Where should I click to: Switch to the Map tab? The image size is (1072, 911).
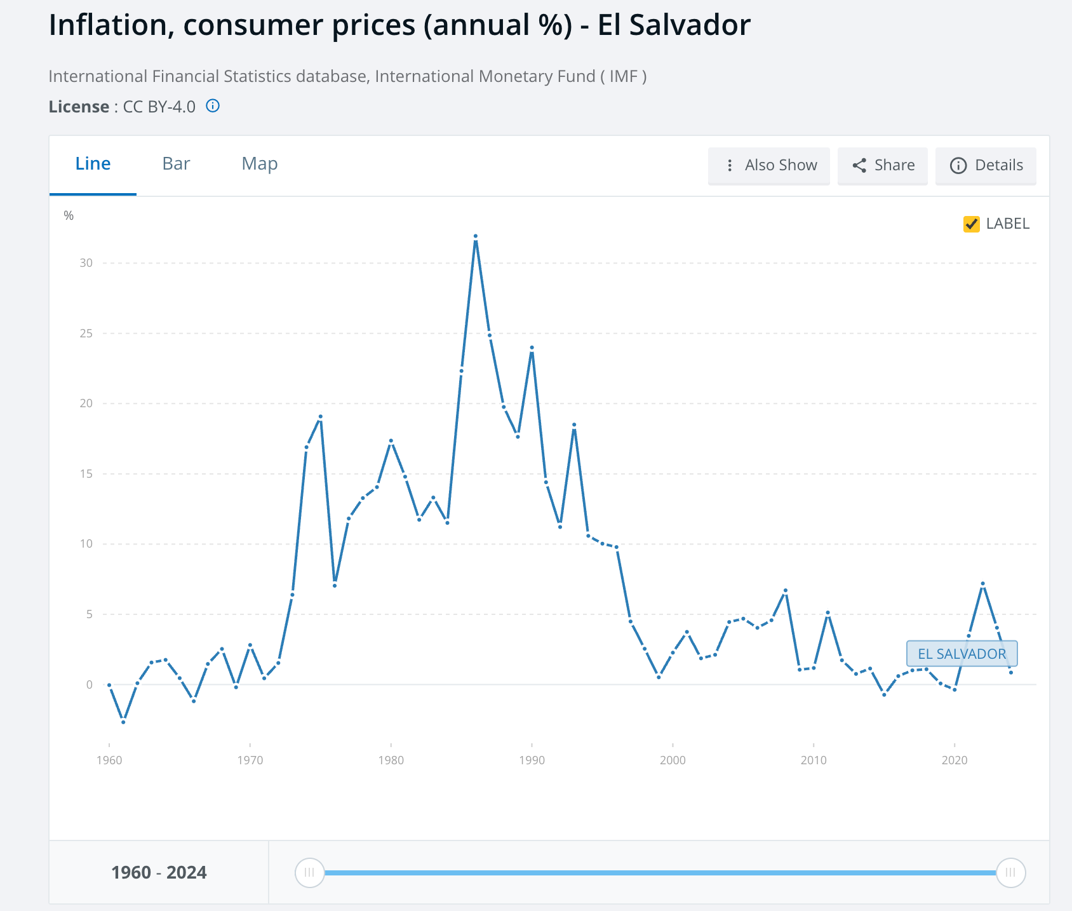click(x=259, y=164)
